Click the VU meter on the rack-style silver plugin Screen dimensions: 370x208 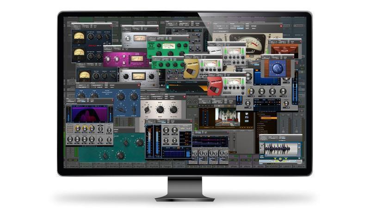click(x=138, y=76)
